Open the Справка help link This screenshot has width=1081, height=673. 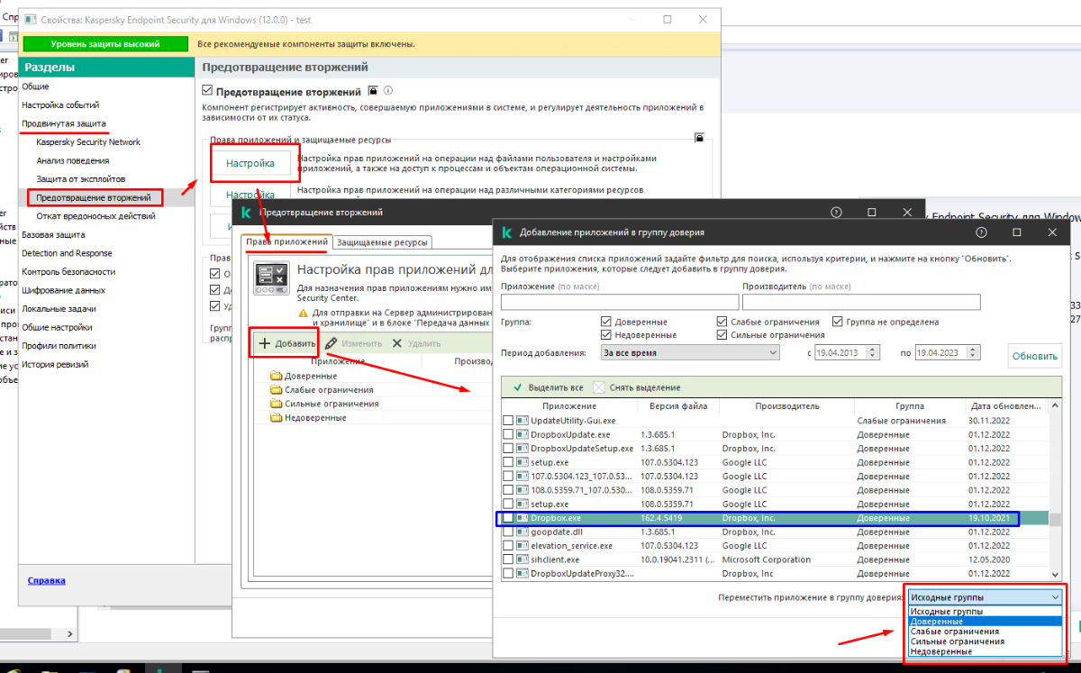click(46, 581)
